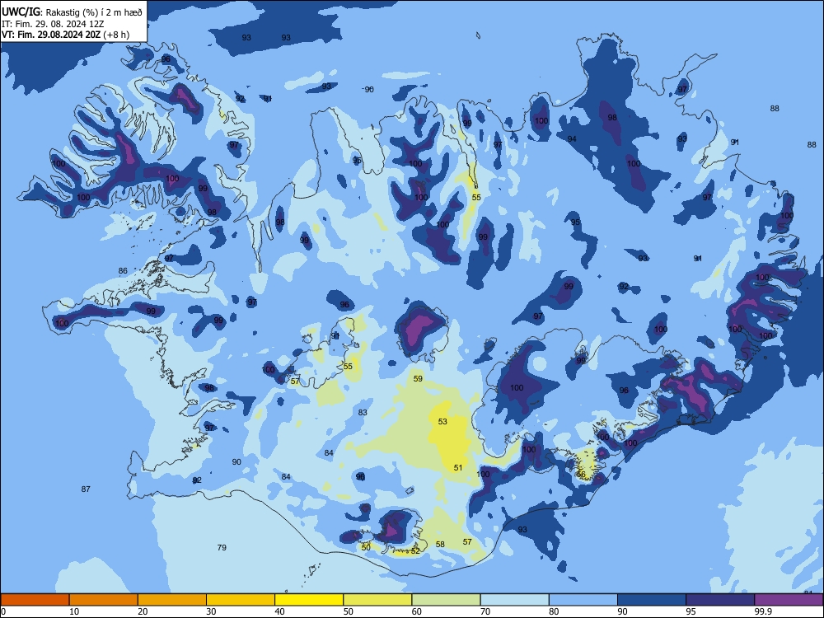824x618 pixels.
Task: Pick the purple legend swatch above 99.9
Action: (789, 600)
